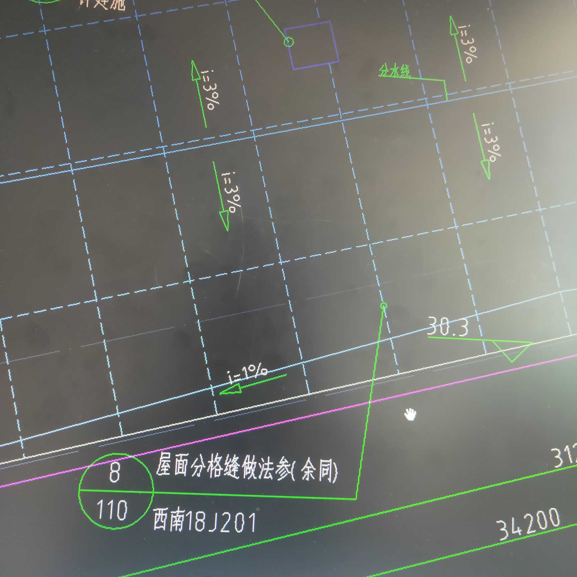The width and height of the screenshot is (577, 577).
Task: Click the 30.3 elevation value
Action: (x=448, y=327)
